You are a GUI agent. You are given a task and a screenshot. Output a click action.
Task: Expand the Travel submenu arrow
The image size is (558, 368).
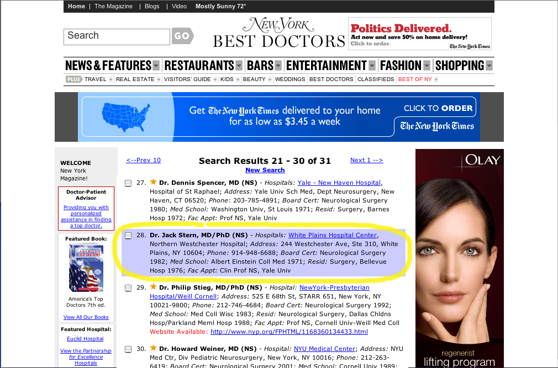coord(110,79)
